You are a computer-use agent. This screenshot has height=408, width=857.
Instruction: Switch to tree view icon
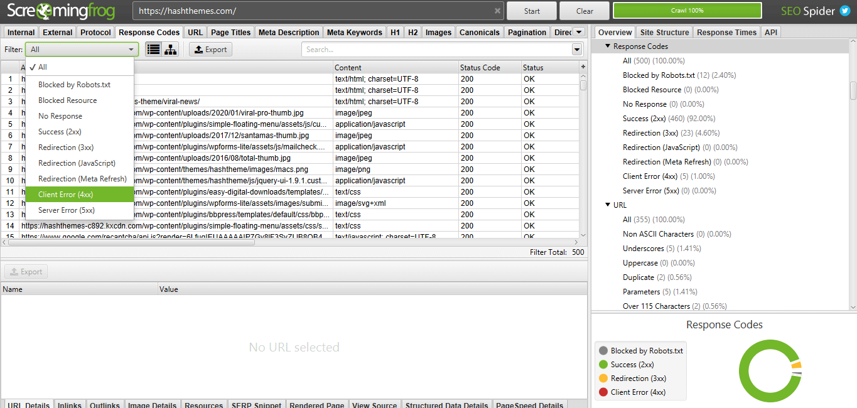click(x=170, y=50)
